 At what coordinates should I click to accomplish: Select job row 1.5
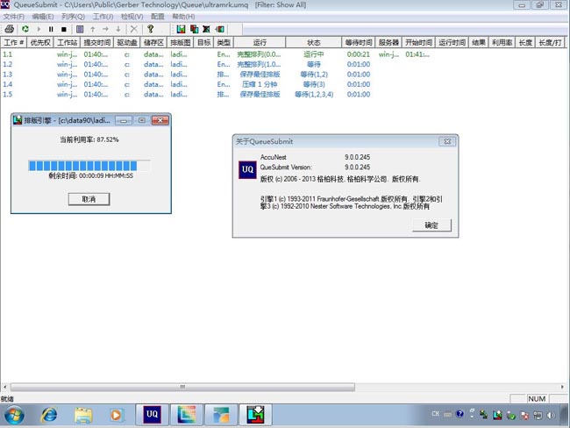[283, 94]
